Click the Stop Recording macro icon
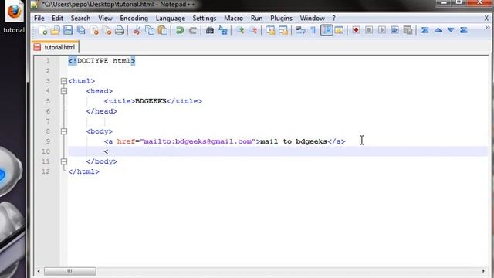 [369, 30]
